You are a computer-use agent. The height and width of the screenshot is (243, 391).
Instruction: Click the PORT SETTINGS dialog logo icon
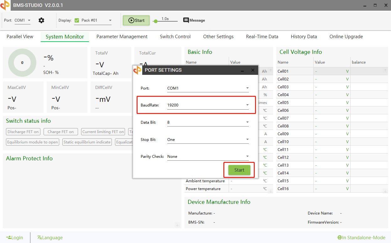tap(138, 70)
